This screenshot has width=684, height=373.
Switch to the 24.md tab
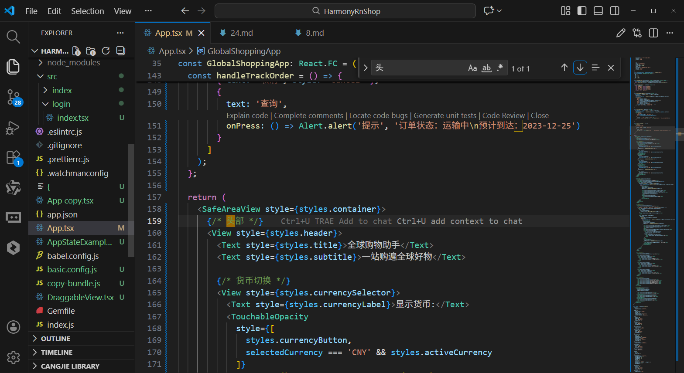pos(241,33)
